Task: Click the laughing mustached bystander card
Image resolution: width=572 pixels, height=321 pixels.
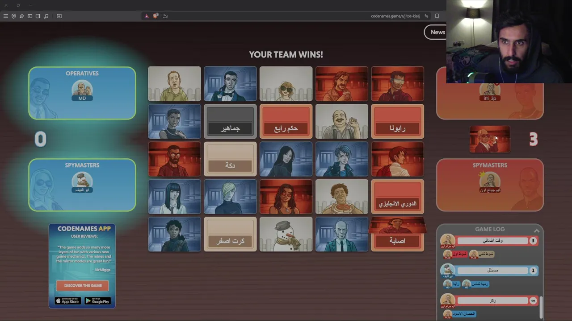Action: coord(342,122)
